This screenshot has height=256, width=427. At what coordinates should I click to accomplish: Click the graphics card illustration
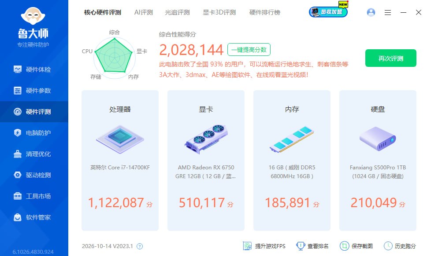[x=206, y=139]
